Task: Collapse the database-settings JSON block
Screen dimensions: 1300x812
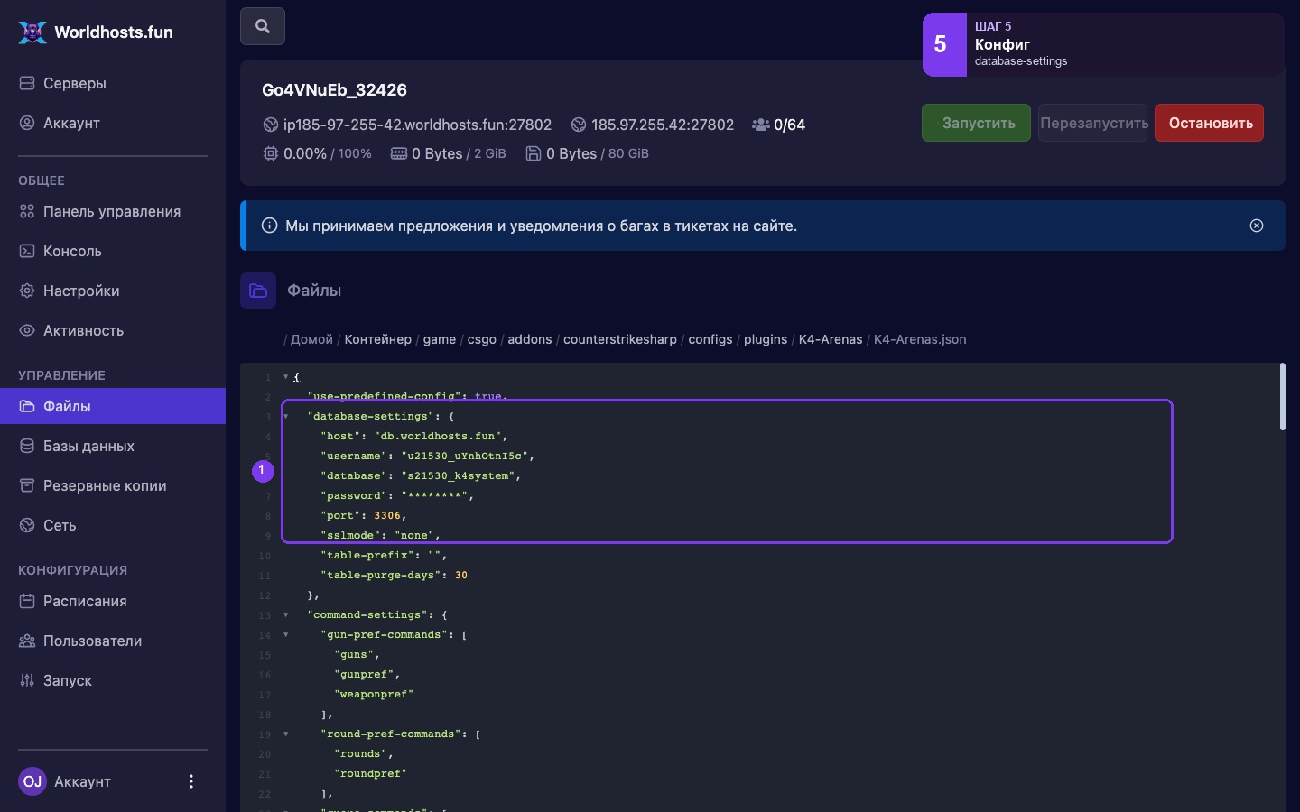Action: click(286, 416)
